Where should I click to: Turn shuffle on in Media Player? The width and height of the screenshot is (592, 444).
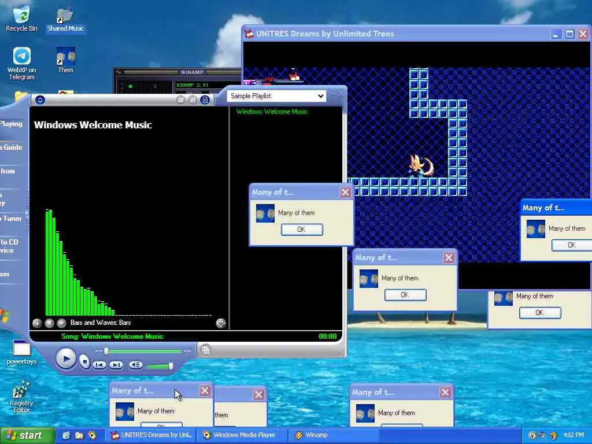tap(181, 99)
